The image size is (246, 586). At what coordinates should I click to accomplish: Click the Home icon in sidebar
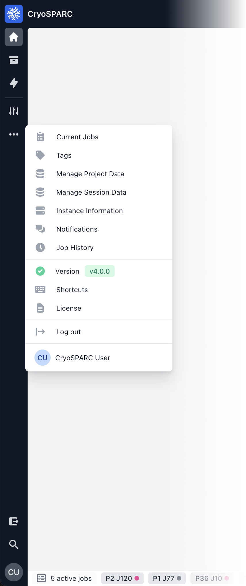coord(14,37)
